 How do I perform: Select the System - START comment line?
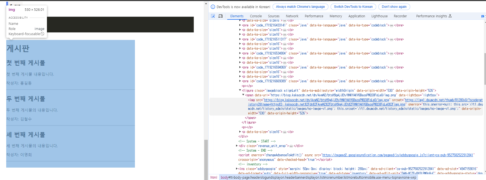coord(257,141)
